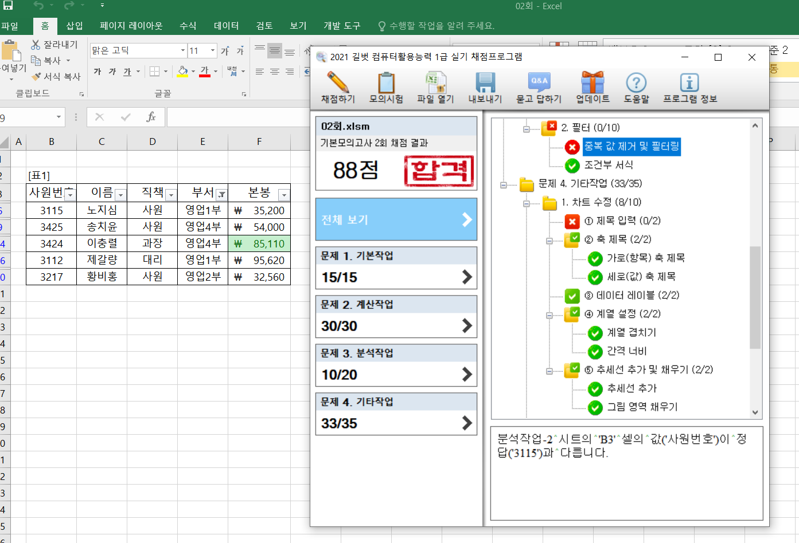Open the 본봉 column filter dropdown
799x543 pixels.
[x=283, y=195]
